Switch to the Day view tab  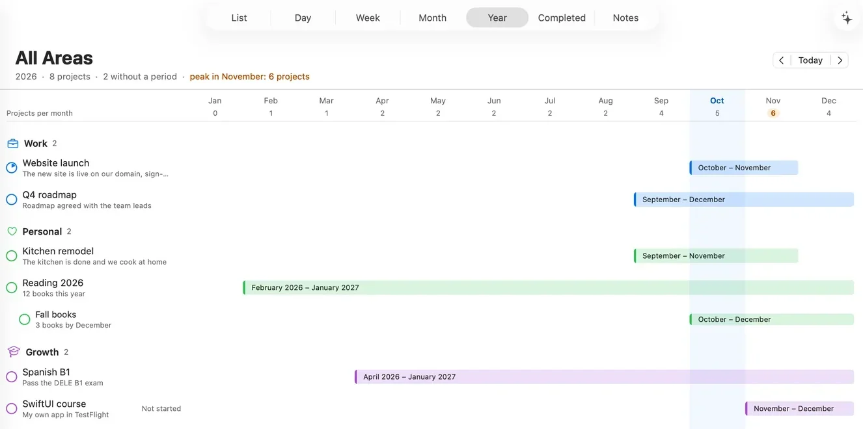(x=303, y=18)
